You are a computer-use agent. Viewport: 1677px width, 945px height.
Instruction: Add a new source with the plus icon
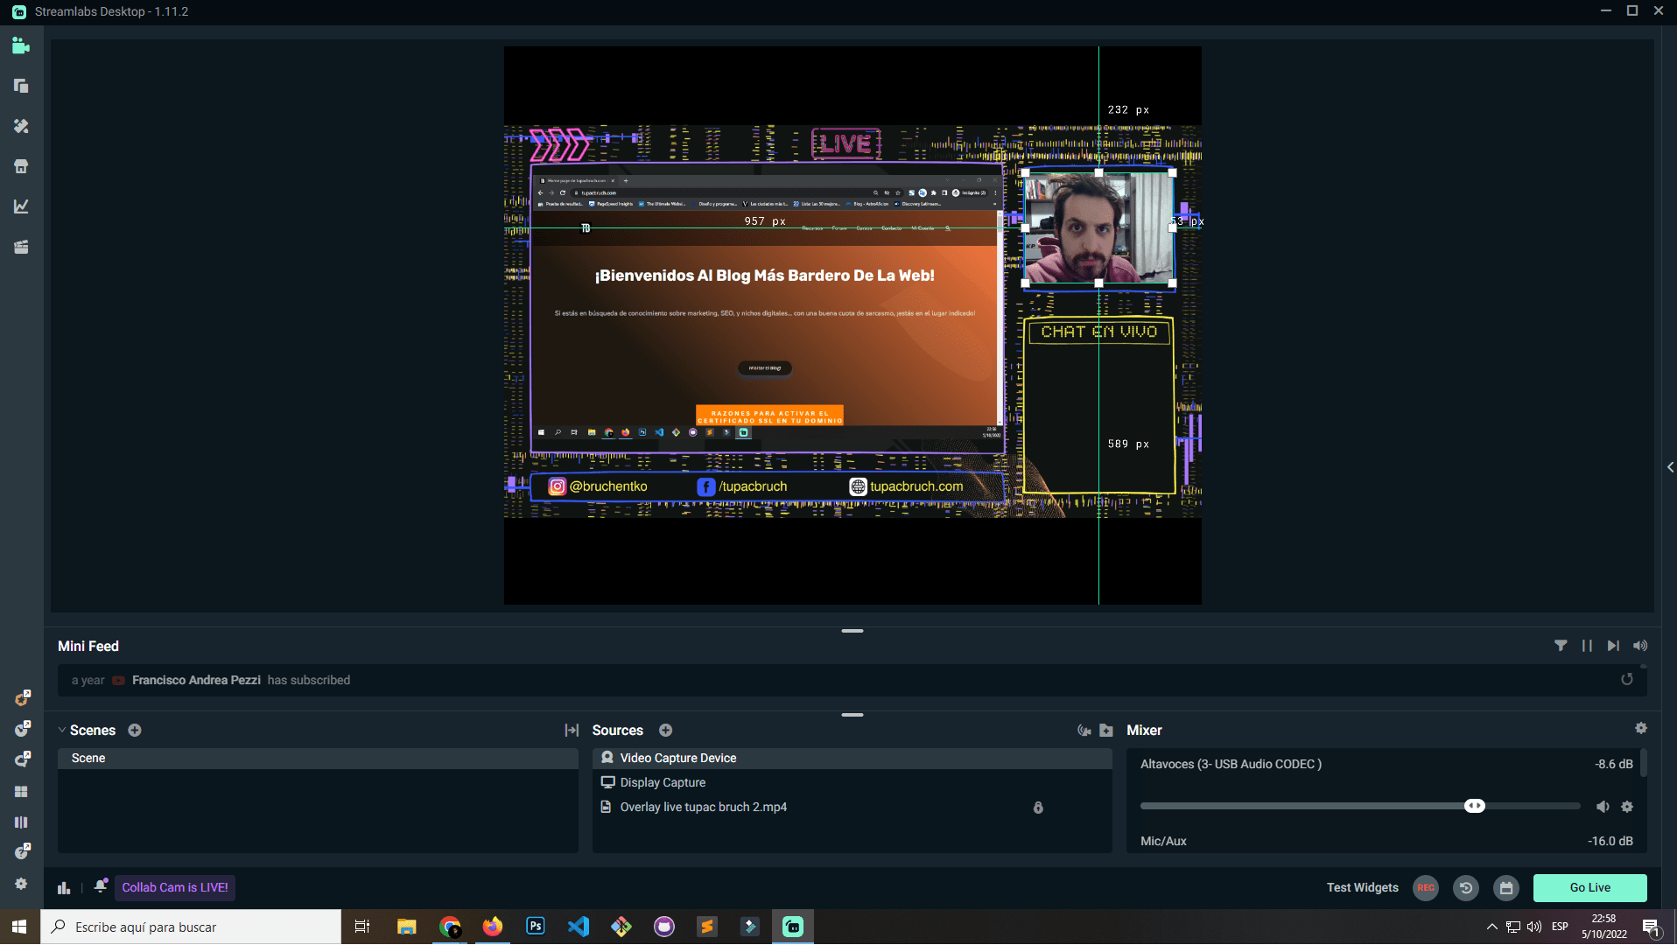[x=665, y=730]
